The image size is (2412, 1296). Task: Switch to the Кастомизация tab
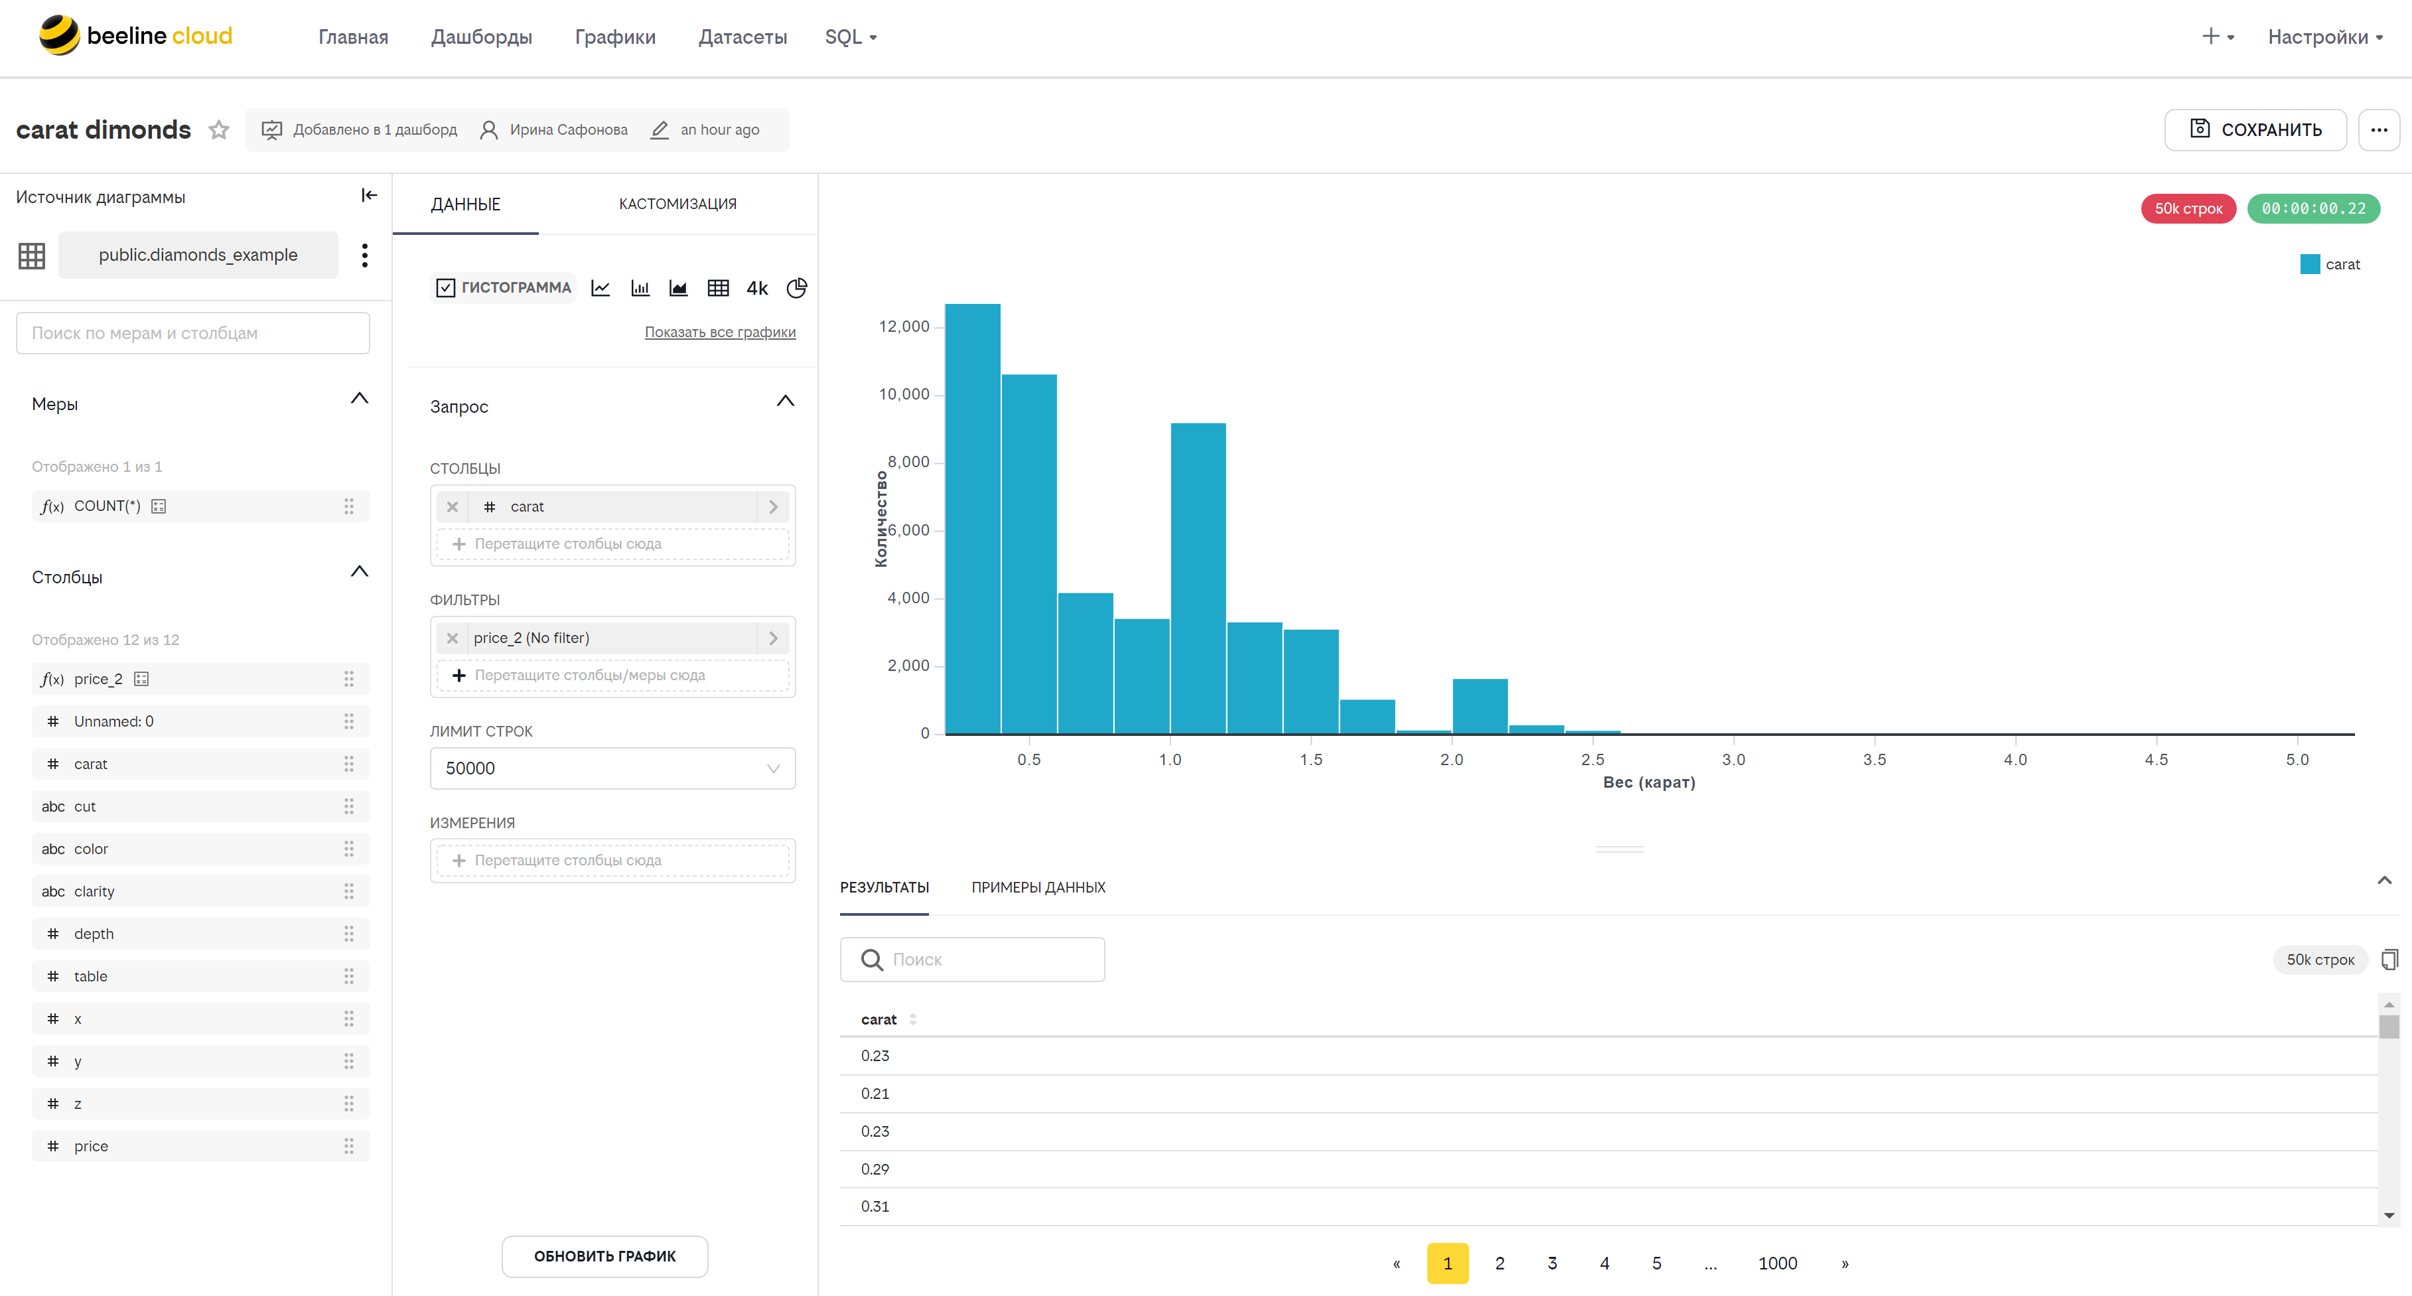[x=677, y=204]
